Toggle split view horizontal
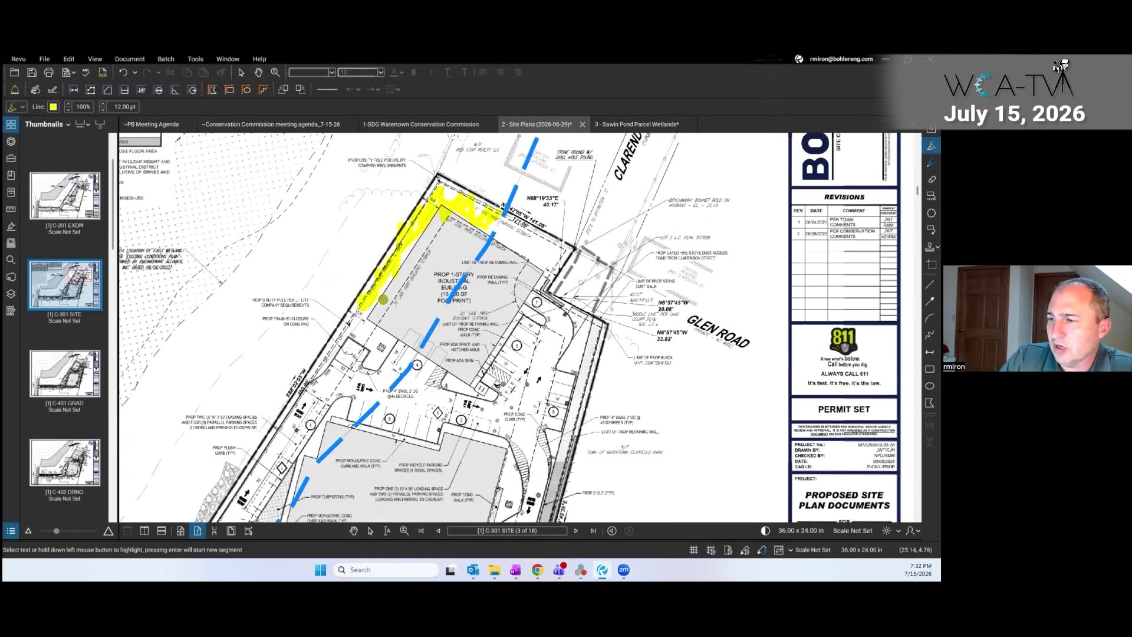The image size is (1132, 637). pyautogui.click(x=162, y=531)
